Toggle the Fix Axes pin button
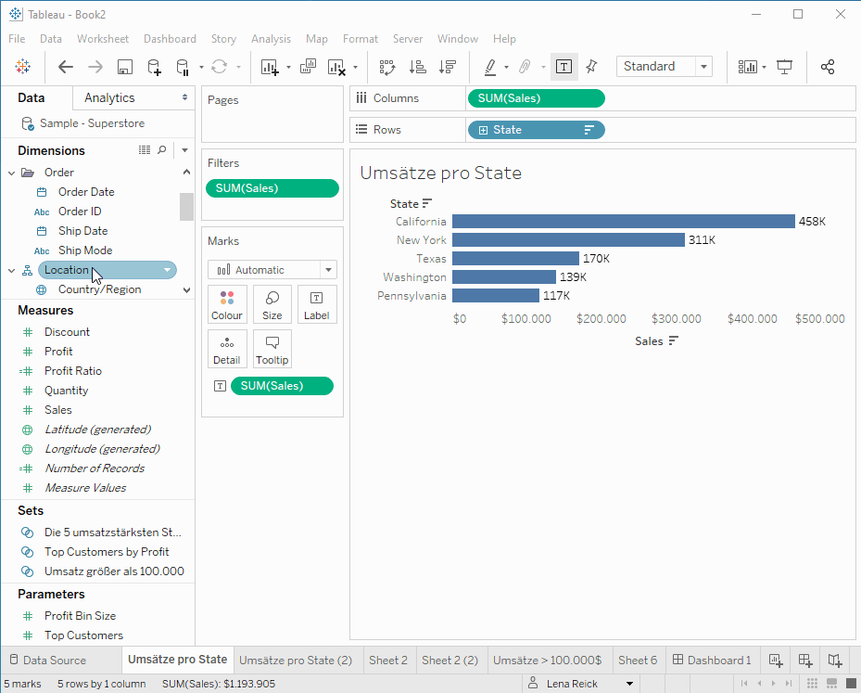Image resolution: width=861 pixels, height=693 pixels. coord(591,67)
